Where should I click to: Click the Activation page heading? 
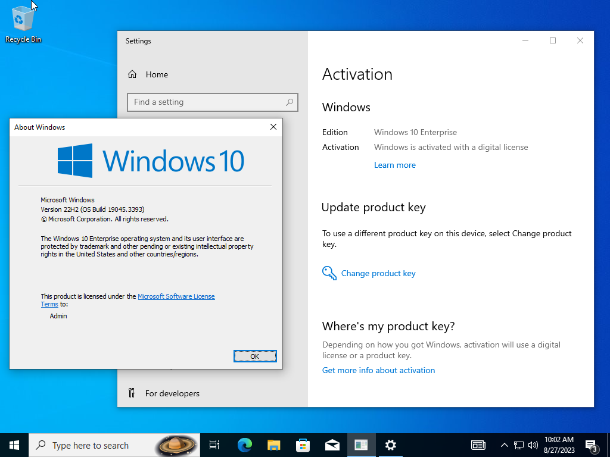[357, 74]
